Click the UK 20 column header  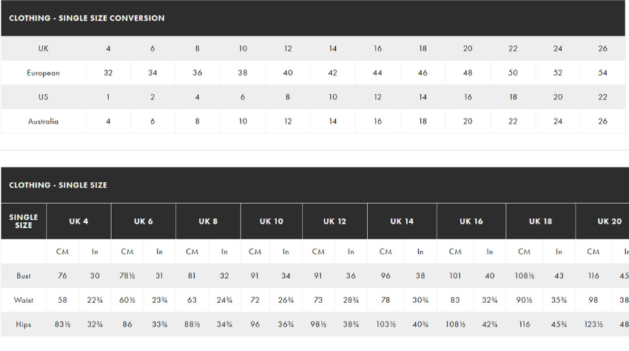tap(609, 221)
